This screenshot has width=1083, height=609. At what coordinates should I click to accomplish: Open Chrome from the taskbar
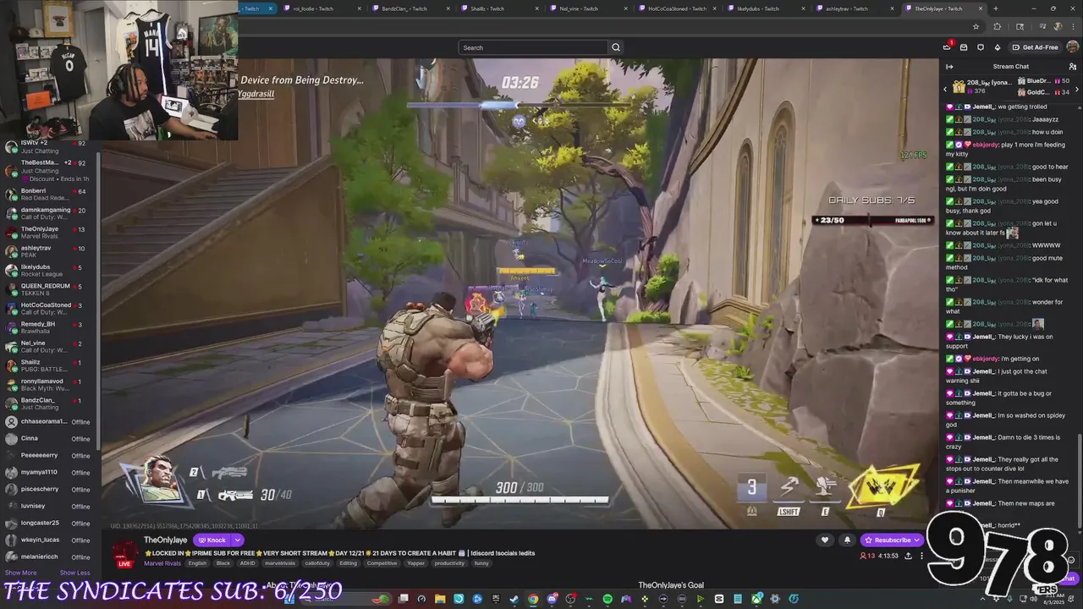click(x=533, y=599)
